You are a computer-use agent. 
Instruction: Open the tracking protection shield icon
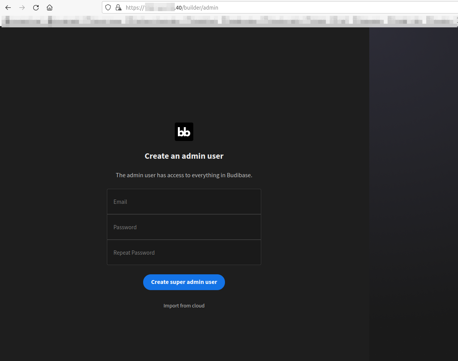click(x=108, y=7)
